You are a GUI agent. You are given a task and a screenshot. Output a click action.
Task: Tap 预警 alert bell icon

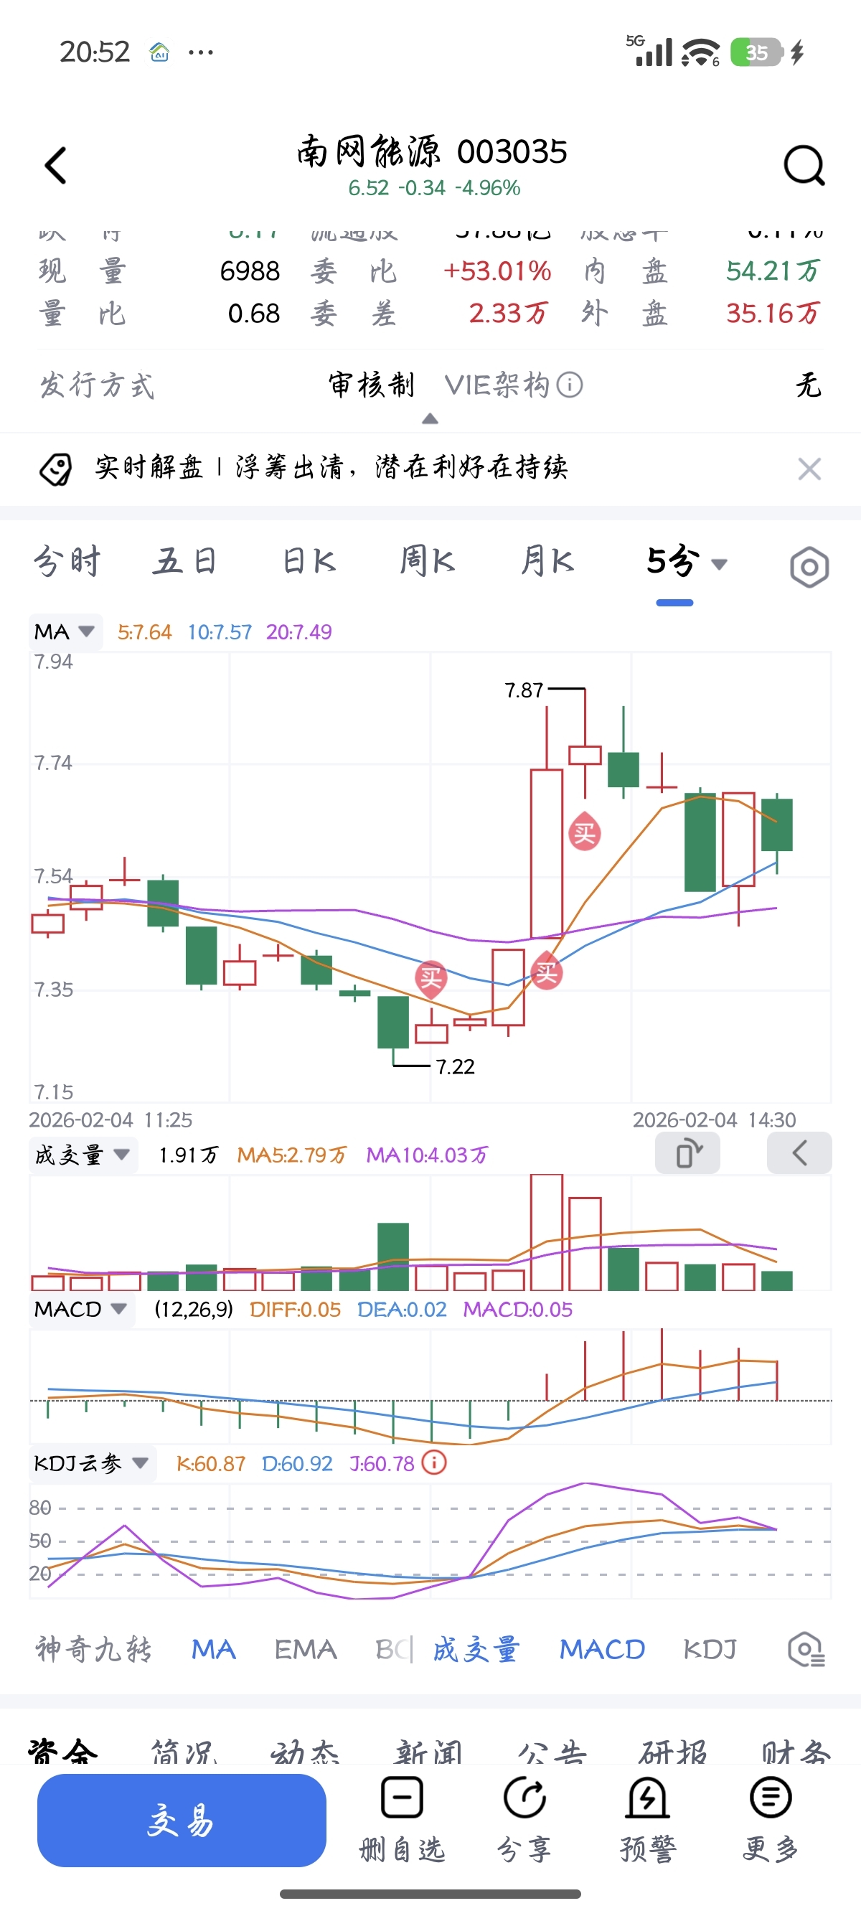click(647, 1798)
